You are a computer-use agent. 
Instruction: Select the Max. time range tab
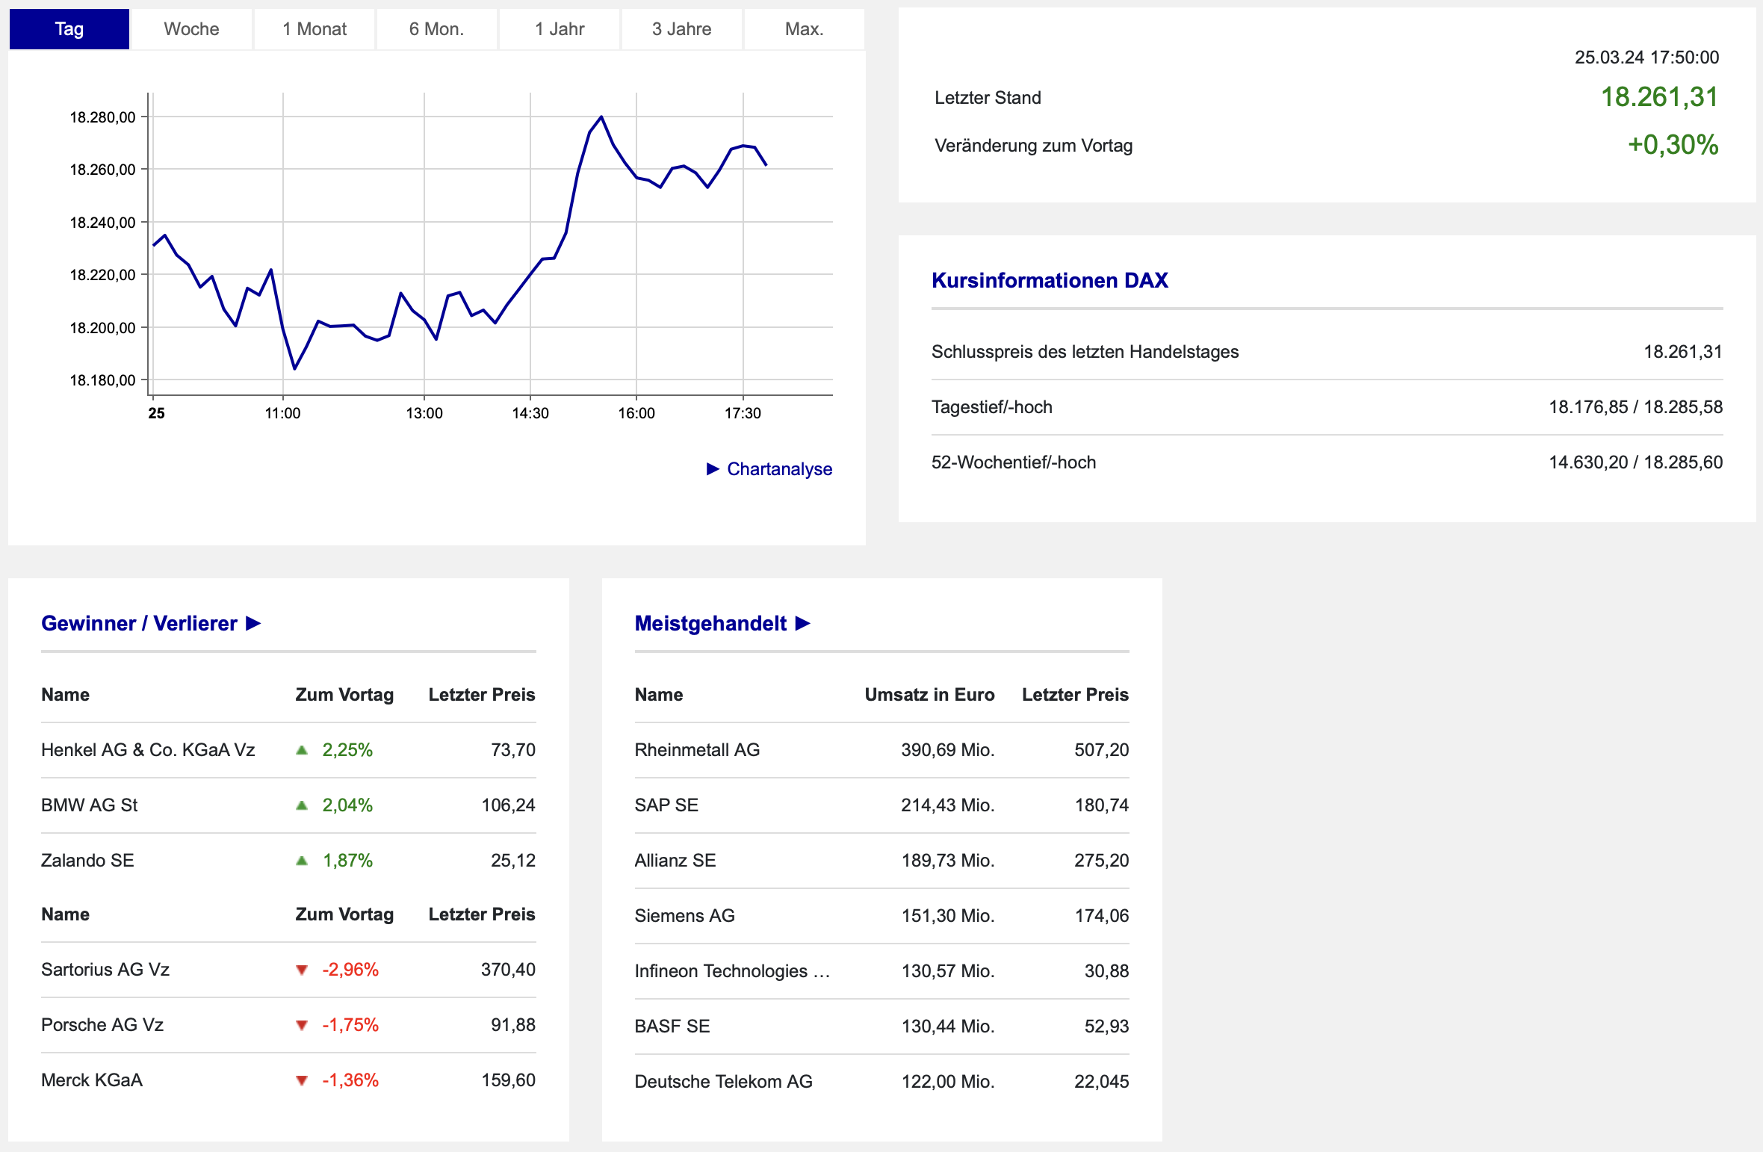tap(804, 29)
